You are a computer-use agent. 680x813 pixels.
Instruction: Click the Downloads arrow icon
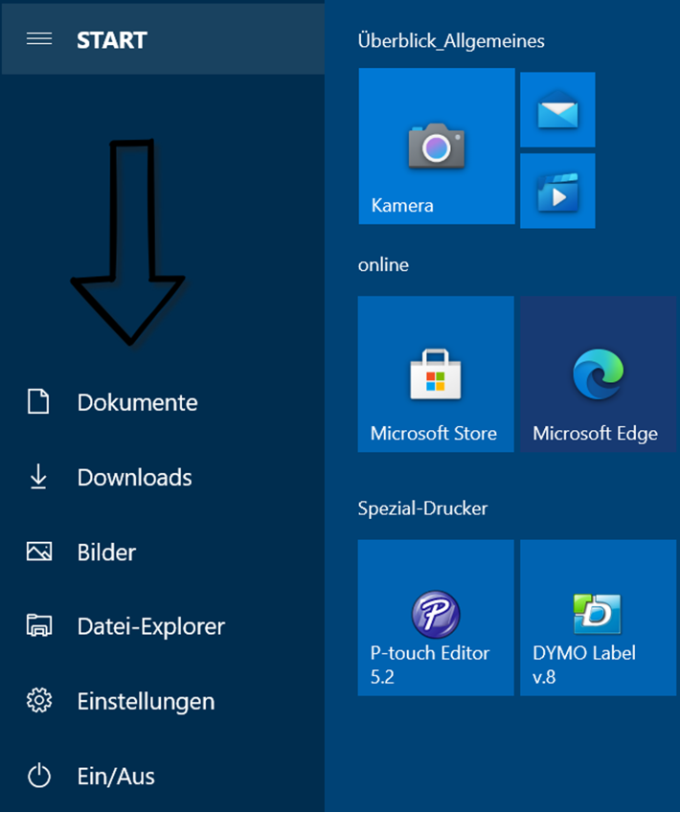click(x=38, y=477)
